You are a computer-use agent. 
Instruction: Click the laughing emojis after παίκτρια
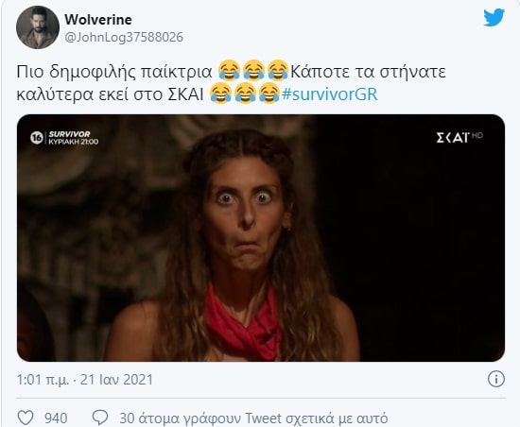click(253, 71)
